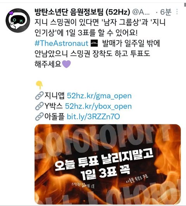
Task: Open the tweet's three-dot more options menu
Action: click(x=177, y=12)
